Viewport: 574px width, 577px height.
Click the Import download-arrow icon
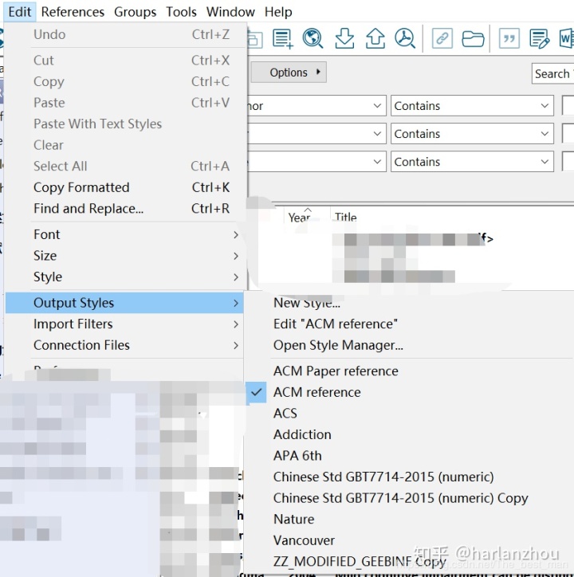pos(344,38)
